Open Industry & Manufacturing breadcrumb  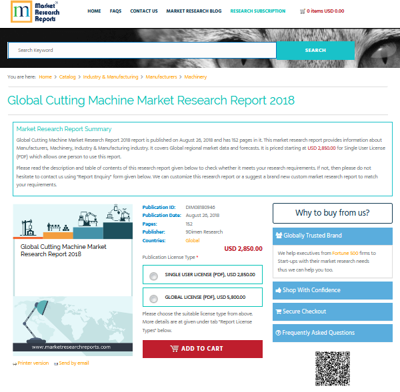[x=111, y=77]
